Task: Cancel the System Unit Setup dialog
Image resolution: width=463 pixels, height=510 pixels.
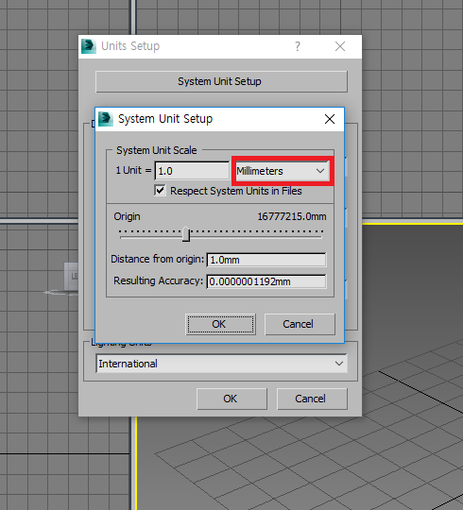Action: point(300,324)
